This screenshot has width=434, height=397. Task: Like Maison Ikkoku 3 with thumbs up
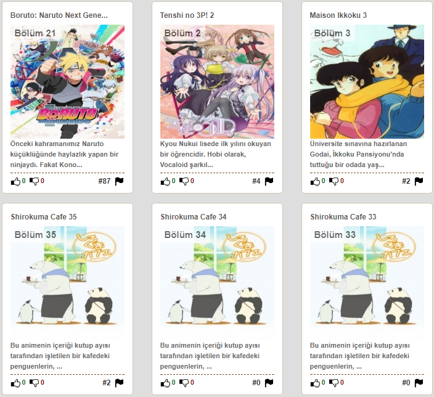tap(315, 181)
